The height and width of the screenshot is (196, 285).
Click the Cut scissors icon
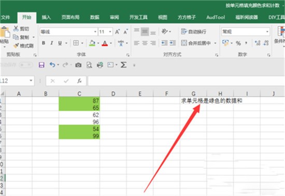[x=16, y=29]
